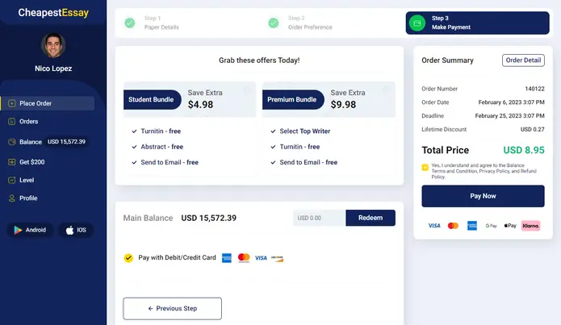Click the Place Order sidebar icon
The width and height of the screenshot is (561, 325).
point(12,103)
